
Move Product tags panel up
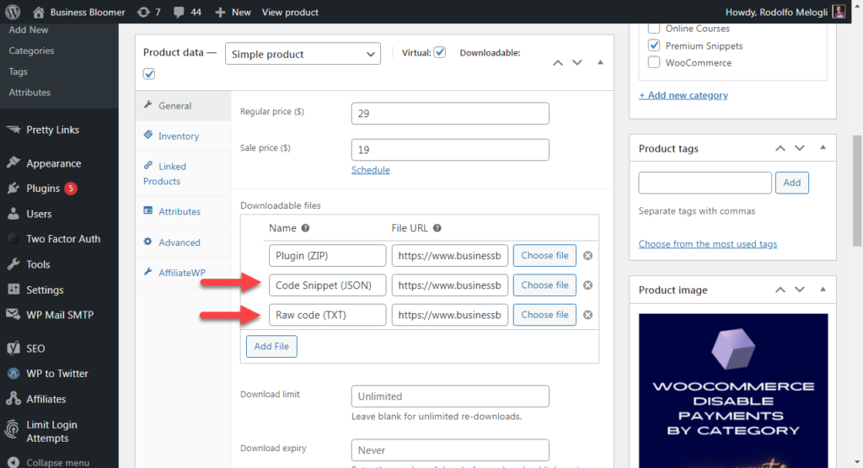(780, 148)
